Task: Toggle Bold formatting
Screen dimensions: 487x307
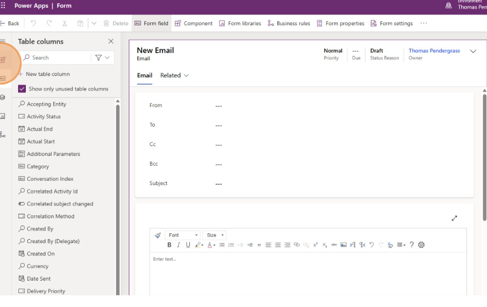Action: click(x=169, y=245)
